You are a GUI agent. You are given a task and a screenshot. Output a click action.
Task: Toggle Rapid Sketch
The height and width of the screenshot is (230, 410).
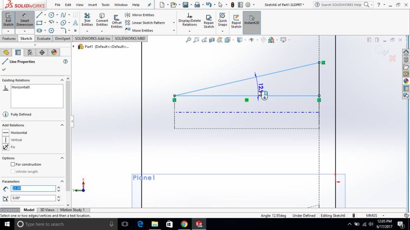pos(236,21)
